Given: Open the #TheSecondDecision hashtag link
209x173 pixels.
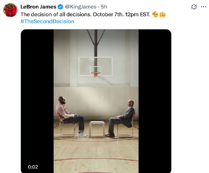Looking at the screenshot, I should [x=47, y=22].
